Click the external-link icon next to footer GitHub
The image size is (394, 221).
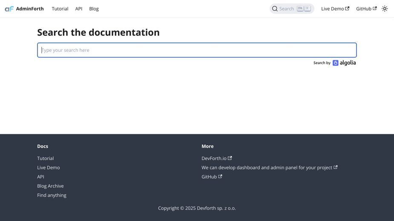[x=220, y=176]
